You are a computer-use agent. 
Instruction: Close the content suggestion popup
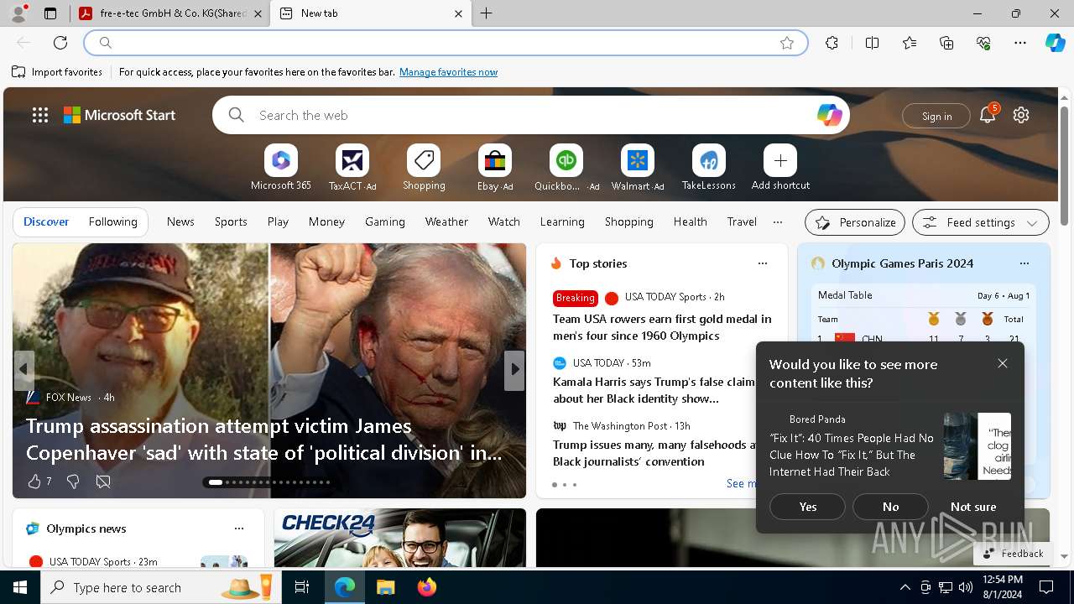tap(1003, 363)
